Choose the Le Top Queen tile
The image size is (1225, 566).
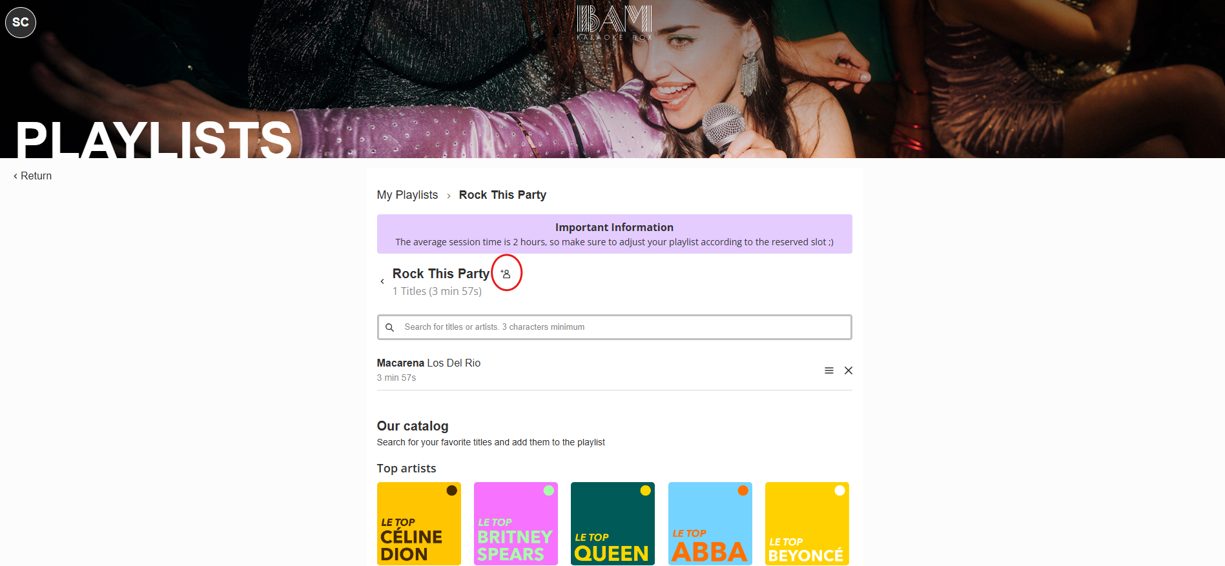coord(612,523)
